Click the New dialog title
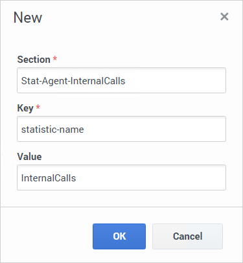Screen dimensions: 243x263 28,17
